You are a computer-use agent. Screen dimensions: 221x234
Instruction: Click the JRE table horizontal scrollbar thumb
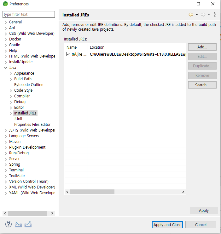[92, 192]
